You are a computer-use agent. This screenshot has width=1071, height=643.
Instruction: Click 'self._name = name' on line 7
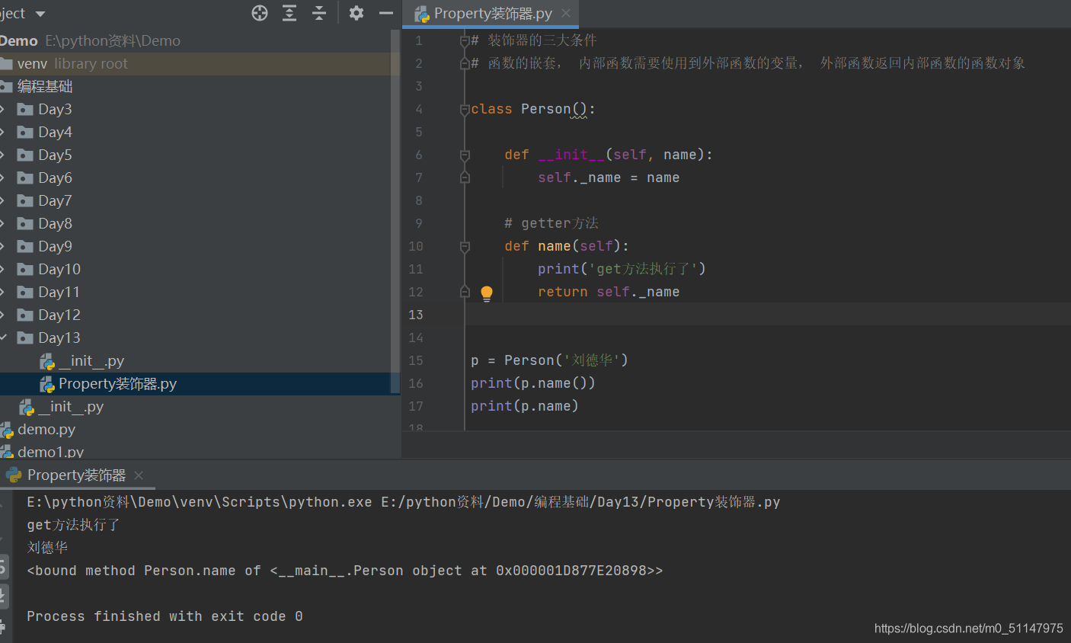pyautogui.click(x=609, y=178)
